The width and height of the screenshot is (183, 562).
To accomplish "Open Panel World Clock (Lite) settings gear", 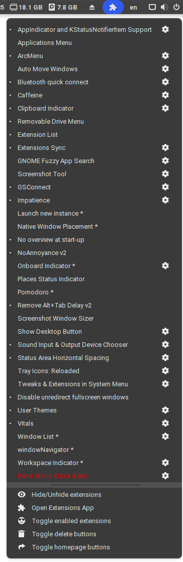I will tap(165, 476).
